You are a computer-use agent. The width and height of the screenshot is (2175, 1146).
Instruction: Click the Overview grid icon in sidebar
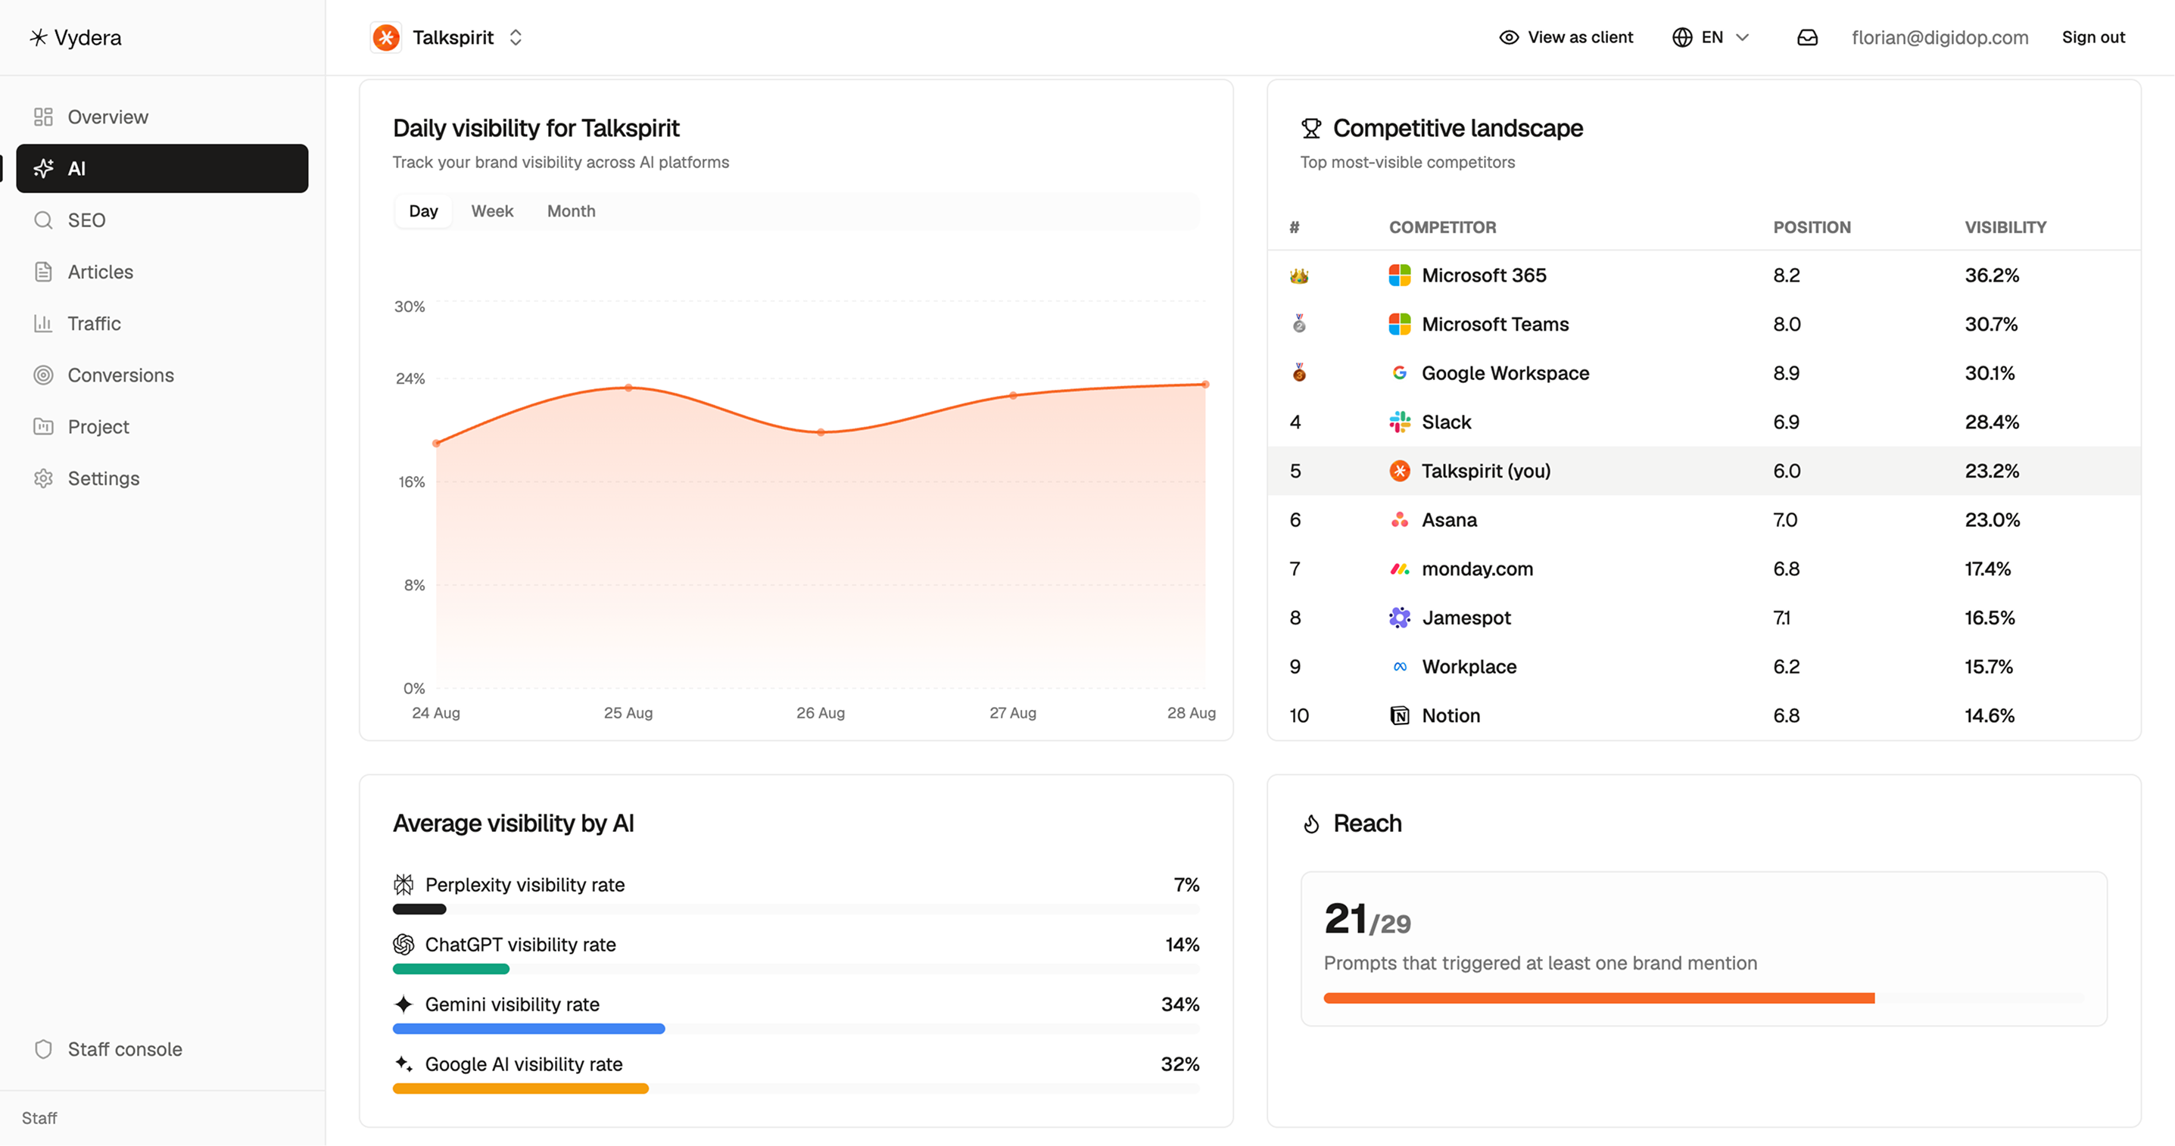(43, 117)
